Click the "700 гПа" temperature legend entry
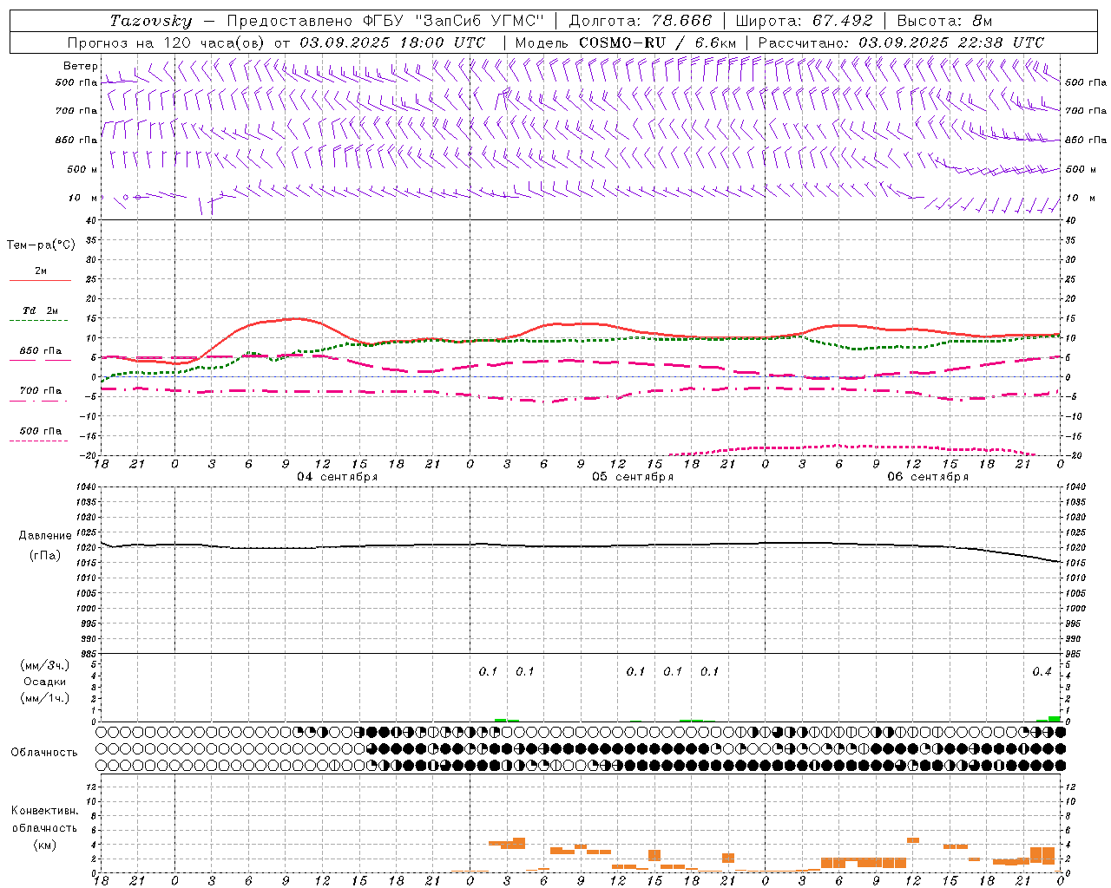Screen dimensions: 1111x888 click(x=41, y=391)
